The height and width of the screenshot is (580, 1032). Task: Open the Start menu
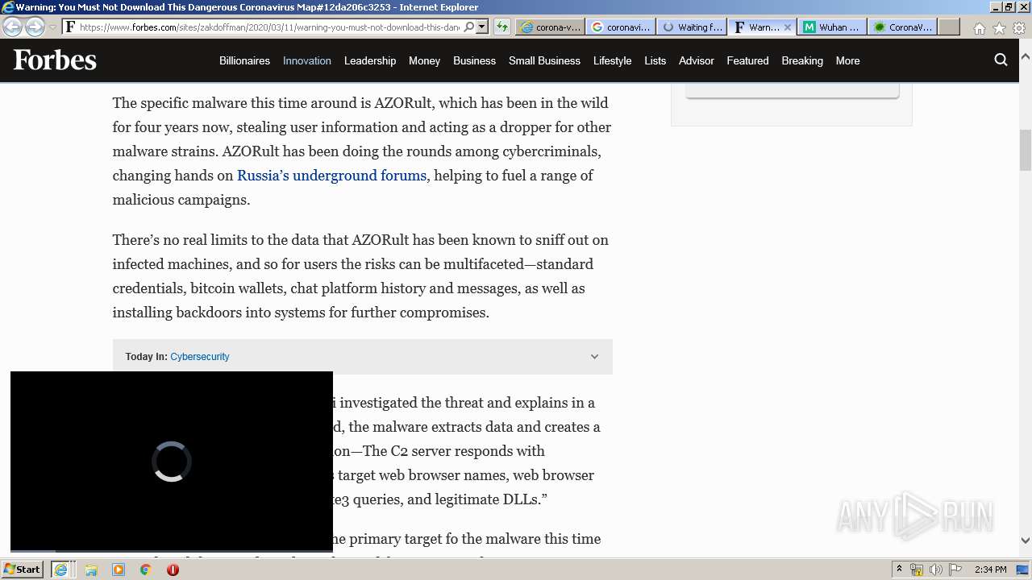click(x=23, y=569)
